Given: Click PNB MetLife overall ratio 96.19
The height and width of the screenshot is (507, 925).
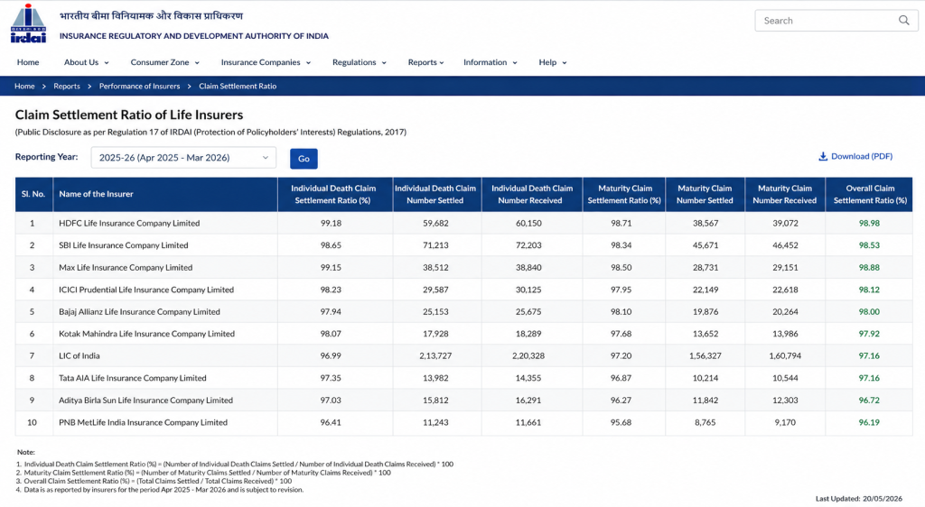Looking at the screenshot, I should pos(869,422).
